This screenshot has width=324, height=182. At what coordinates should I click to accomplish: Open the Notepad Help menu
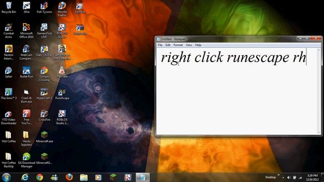[x=198, y=45]
